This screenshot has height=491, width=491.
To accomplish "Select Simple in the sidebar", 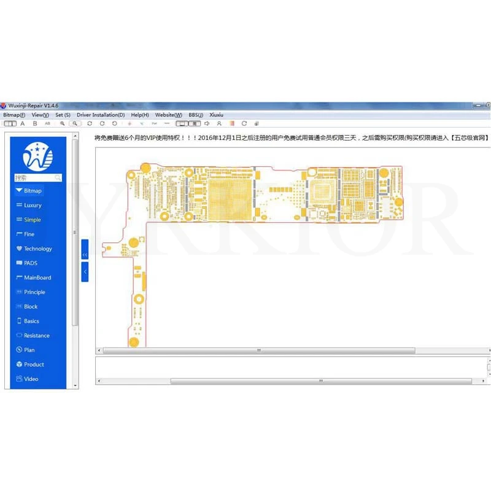I will click(28, 220).
